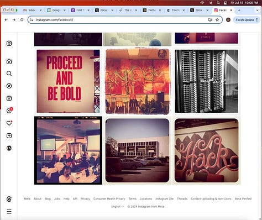
Task: Open the Consumer Health Privacy link
Action: tap(109, 198)
